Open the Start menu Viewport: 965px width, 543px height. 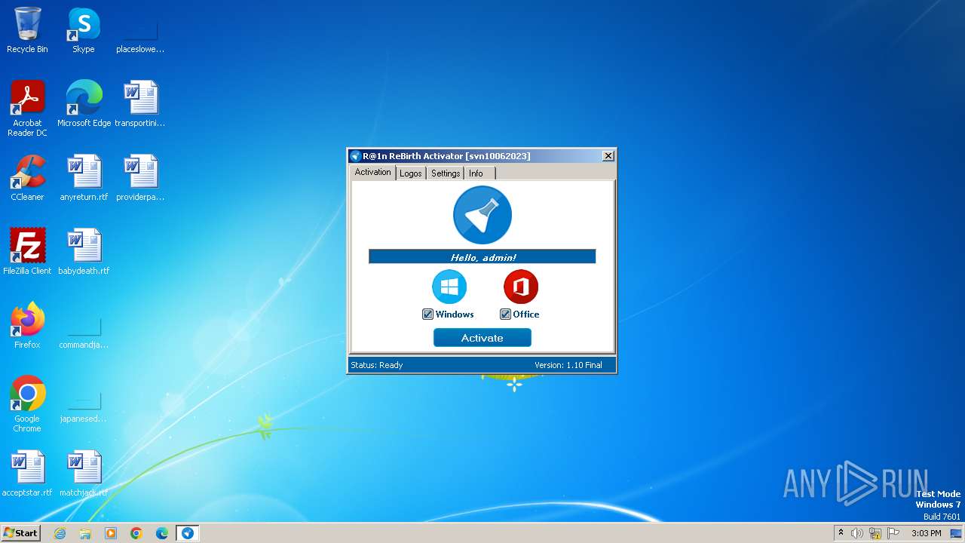[x=20, y=532]
